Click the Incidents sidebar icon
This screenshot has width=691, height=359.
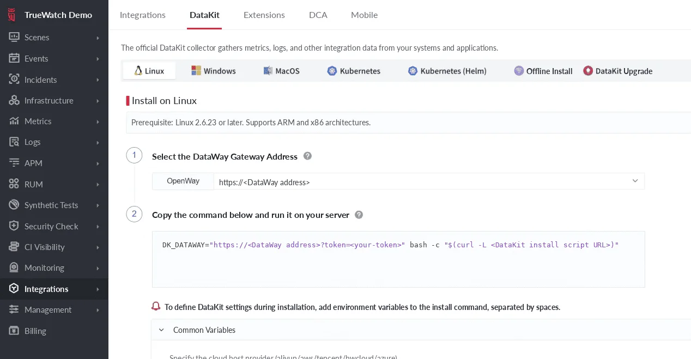[14, 80]
